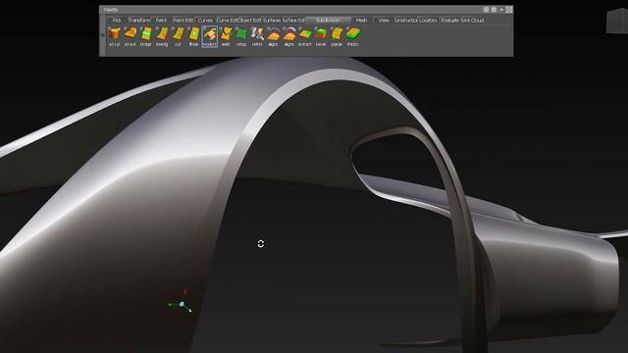The image size is (628, 353).
Task: Collapse the Palette window with up arrow
Action: coord(501,9)
